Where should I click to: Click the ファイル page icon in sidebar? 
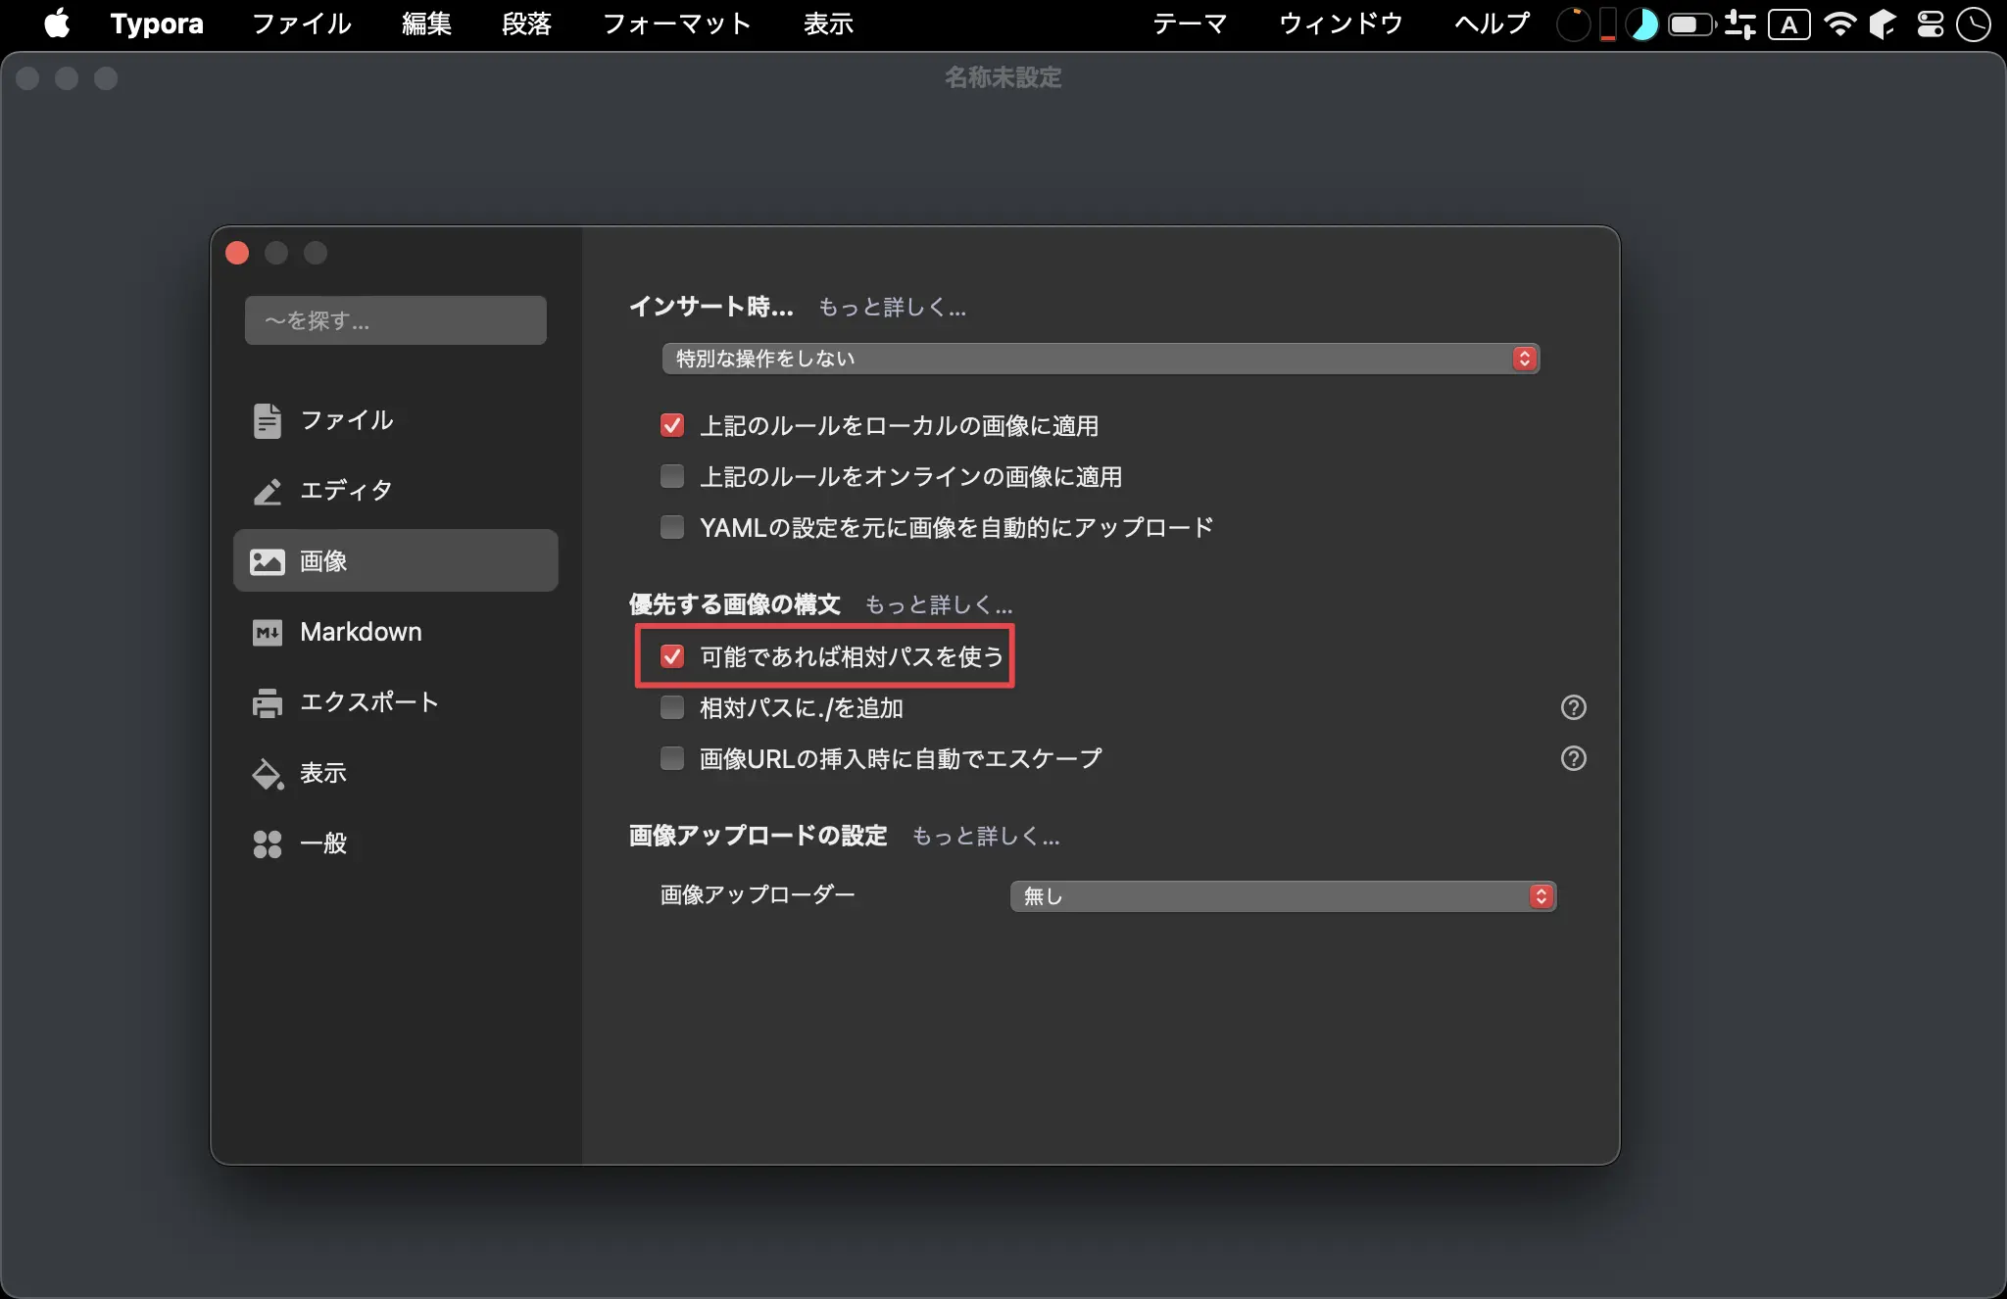(x=267, y=420)
